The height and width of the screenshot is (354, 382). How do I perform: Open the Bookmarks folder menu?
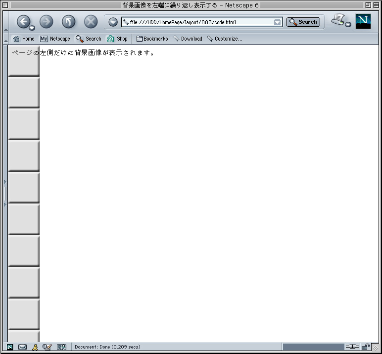click(152, 39)
